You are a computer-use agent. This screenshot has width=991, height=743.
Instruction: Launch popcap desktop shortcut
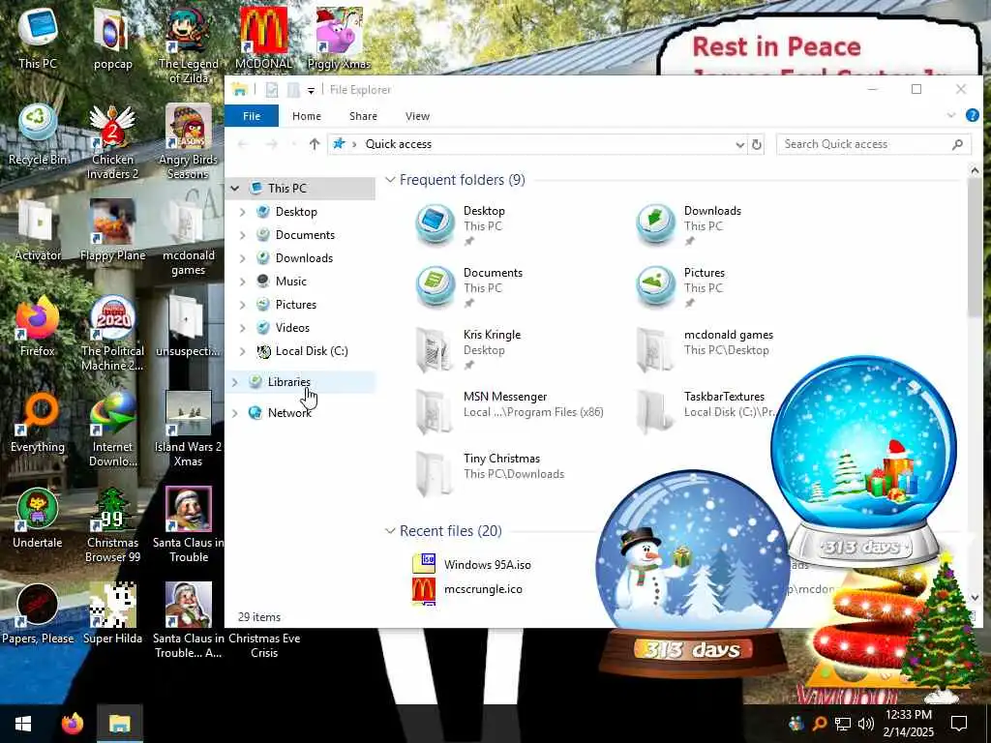point(112,39)
